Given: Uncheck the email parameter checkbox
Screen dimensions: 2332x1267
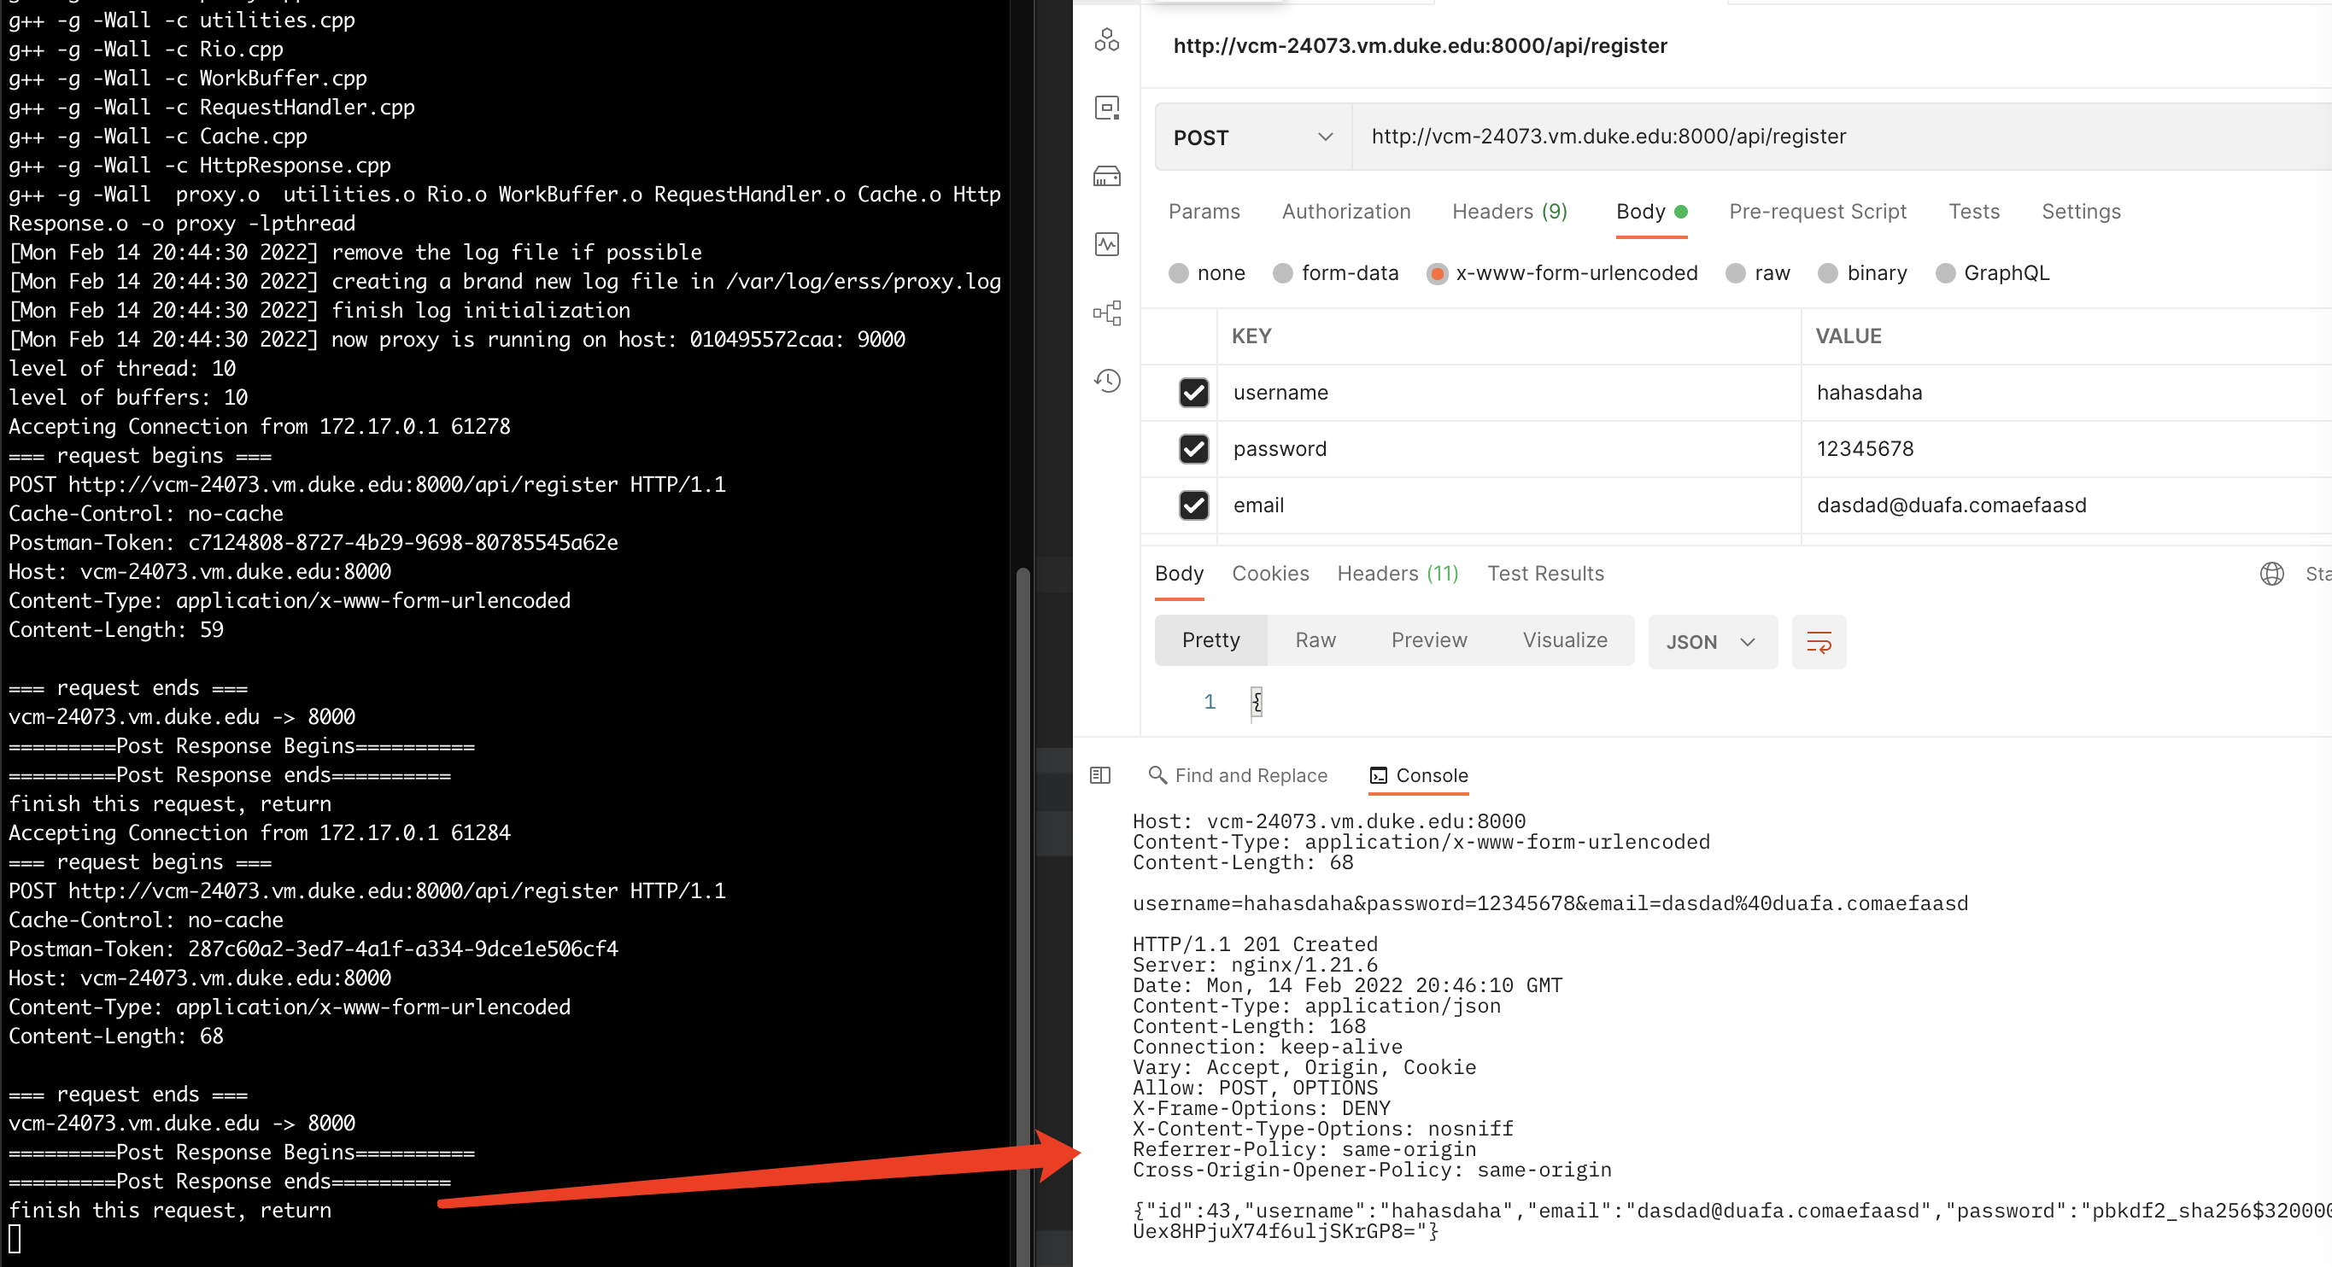Looking at the screenshot, I should pyautogui.click(x=1193, y=505).
